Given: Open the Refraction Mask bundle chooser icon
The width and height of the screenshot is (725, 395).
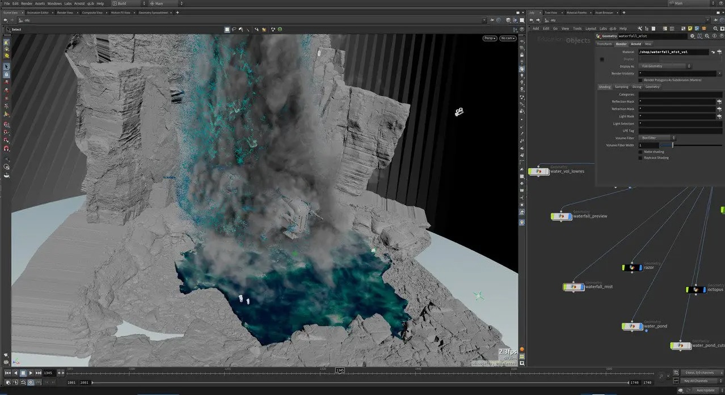Looking at the screenshot, I should (719, 109).
